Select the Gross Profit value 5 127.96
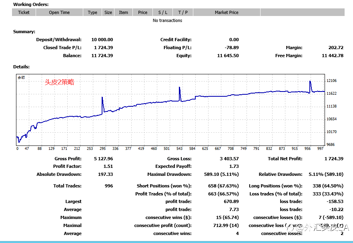Image resolution: width=353 pixels, height=243 pixels. pos(104,159)
